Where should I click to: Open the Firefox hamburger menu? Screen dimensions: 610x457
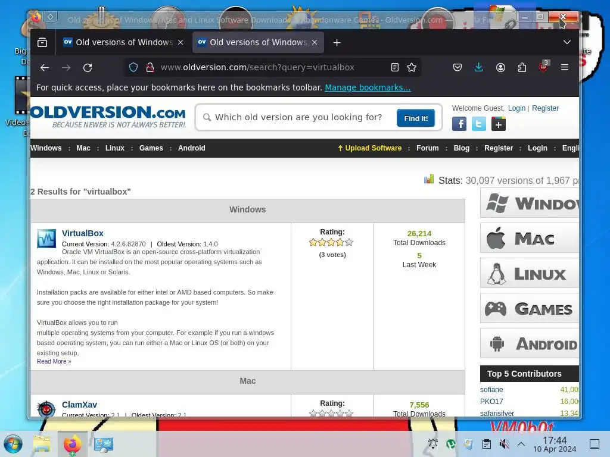(x=565, y=68)
